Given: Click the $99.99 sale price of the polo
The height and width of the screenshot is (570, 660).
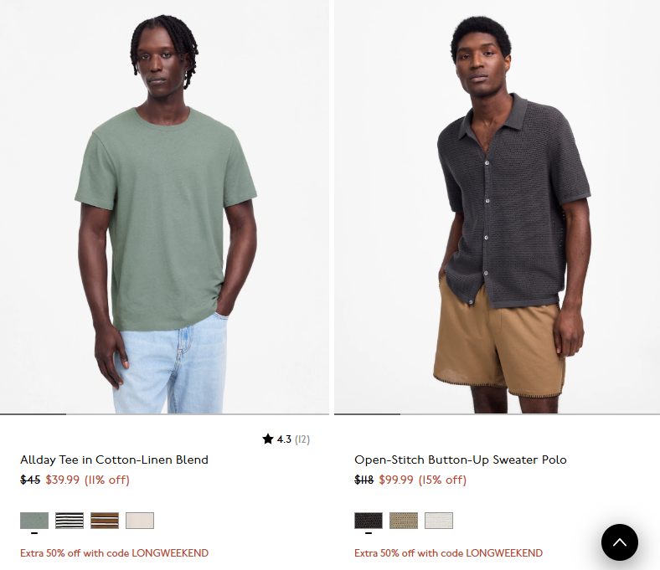Looking at the screenshot, I should point(396,480).
